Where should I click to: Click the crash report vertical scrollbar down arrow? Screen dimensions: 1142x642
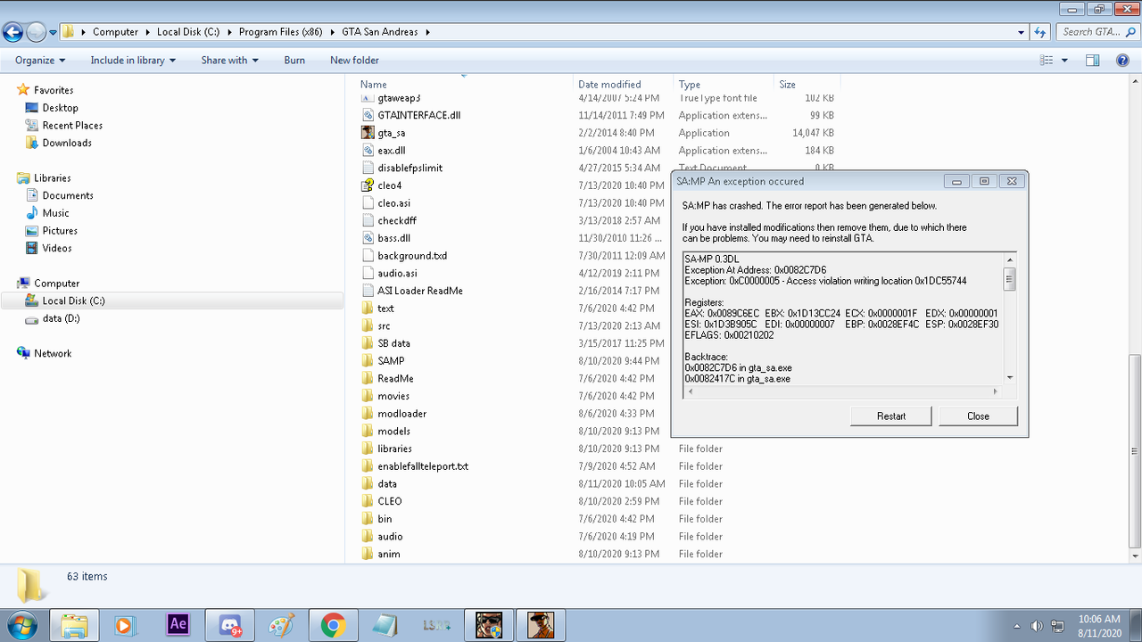[x=1009, y=378]
